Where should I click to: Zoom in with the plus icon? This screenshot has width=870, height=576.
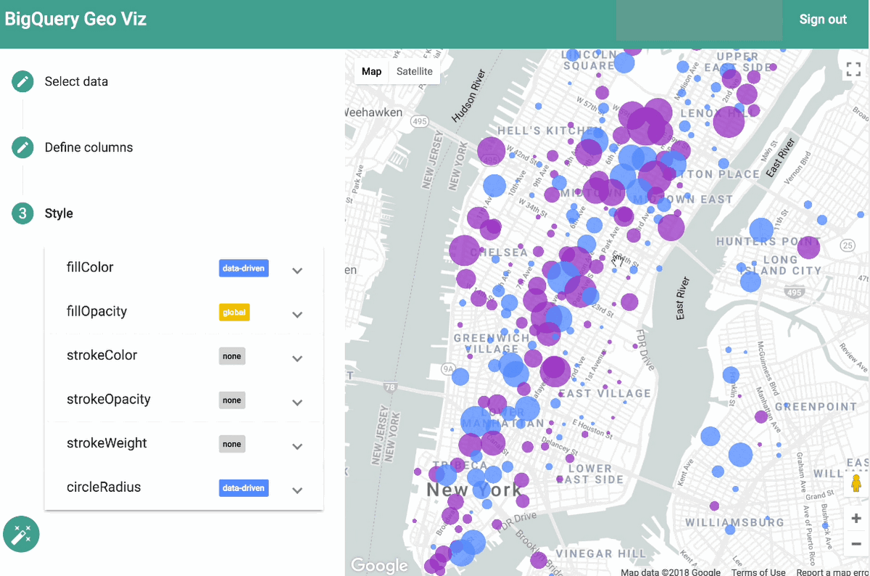click(x=855, y=518)
